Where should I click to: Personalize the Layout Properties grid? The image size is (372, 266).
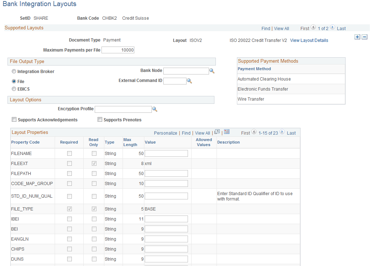tap(165, 133)
